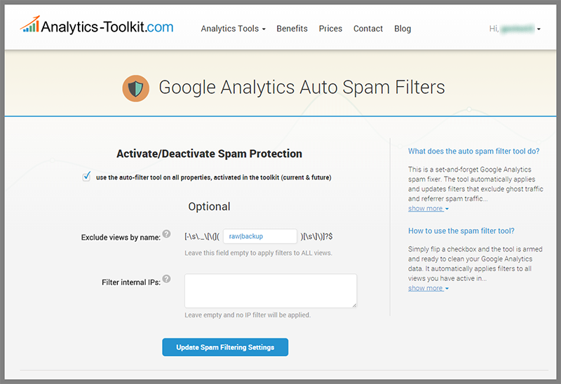Open the Analytics Tools dropdown menu
Image resolution: width=561 pixels, height=384 pixels.
233,29
